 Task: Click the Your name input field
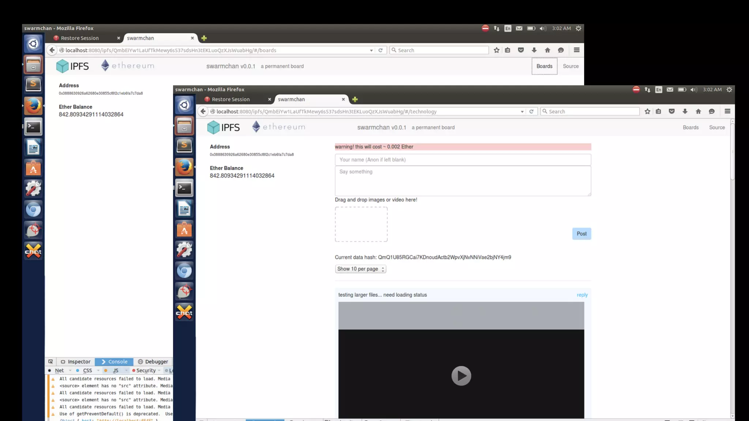463,160
